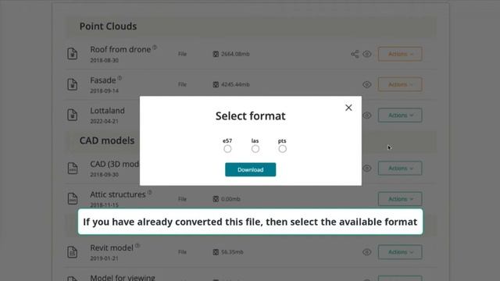Click info icon next to Revit model
Image resolution: width=500 pixels, height=281 pixels.
click(137, 245)
